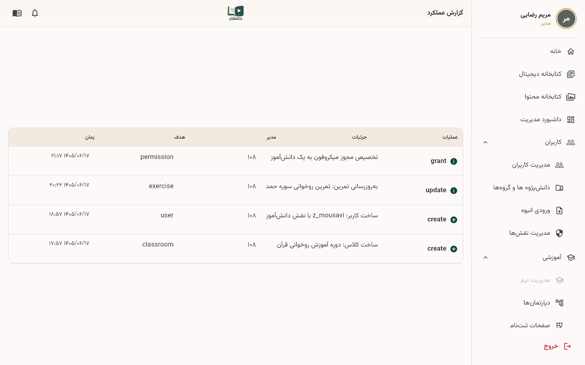Click the user name مریم رضایی
The image size is (585, 365).
(x=536, y=15)
